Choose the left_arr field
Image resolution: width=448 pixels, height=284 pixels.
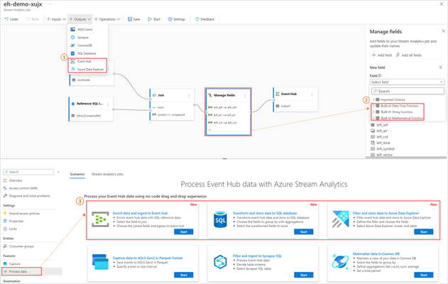click(x=379, y=131)
